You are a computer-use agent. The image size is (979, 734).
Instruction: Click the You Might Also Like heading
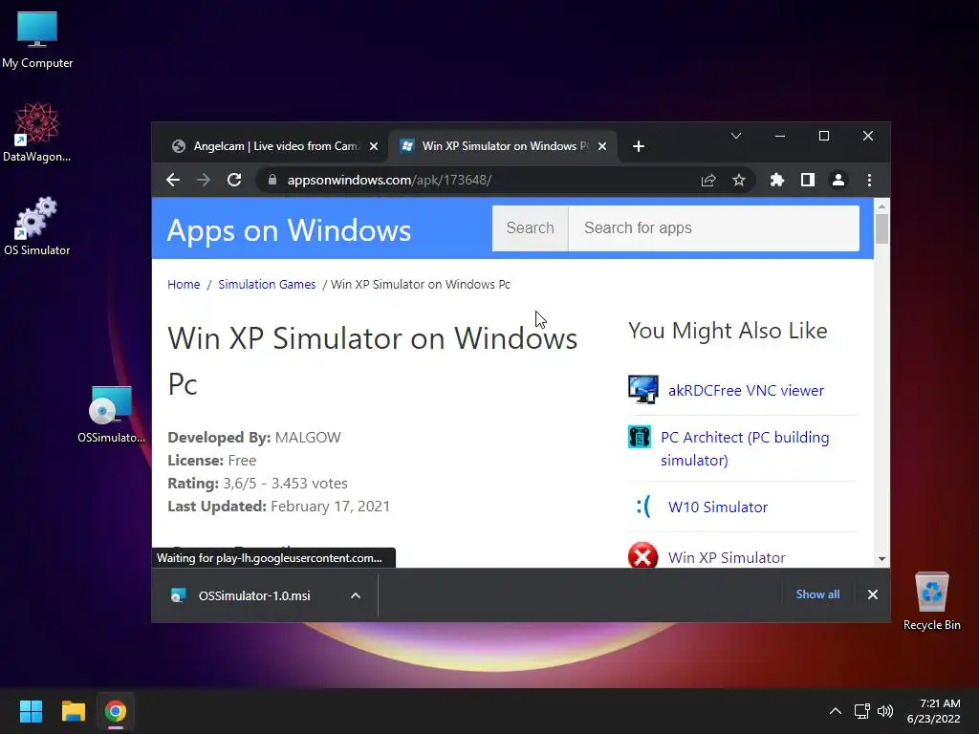click(728, 331)
